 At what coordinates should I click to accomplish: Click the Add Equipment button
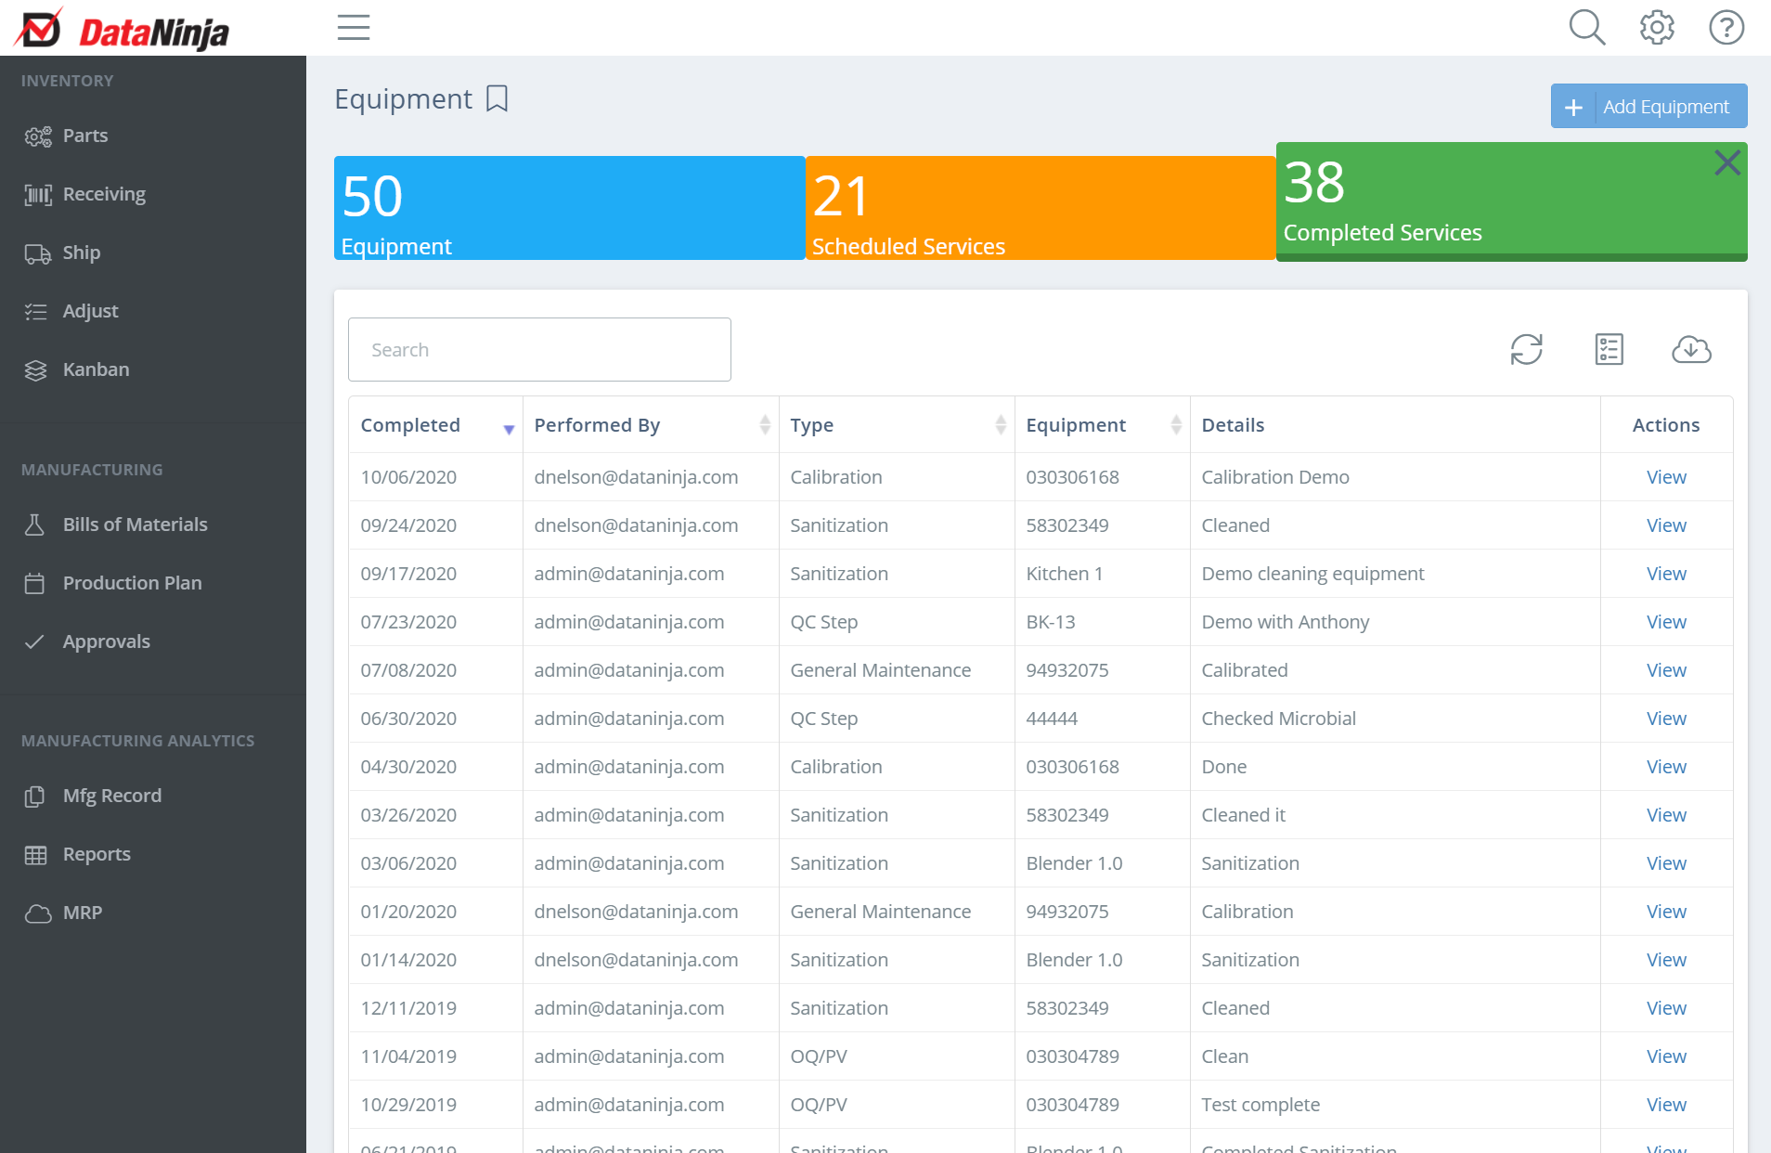pyautogui.click(x=1648, y=107)
